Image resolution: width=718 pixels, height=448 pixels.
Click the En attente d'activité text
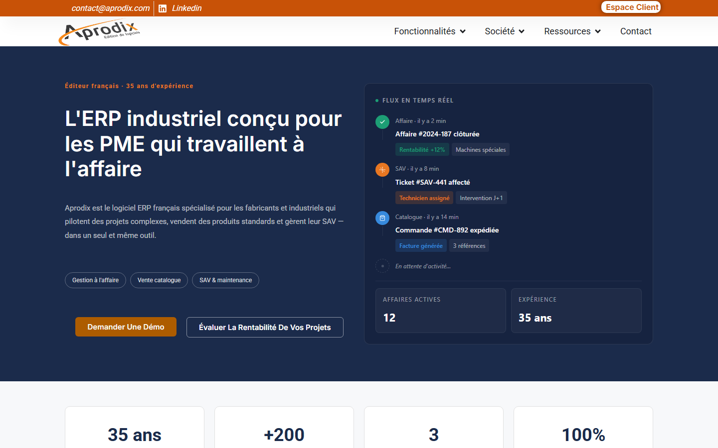click(423, 266)
